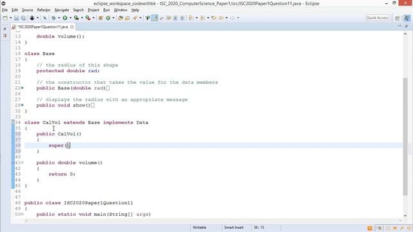Open the Window menu
This screenshot has height=232, width=413.
pos(121,10)
